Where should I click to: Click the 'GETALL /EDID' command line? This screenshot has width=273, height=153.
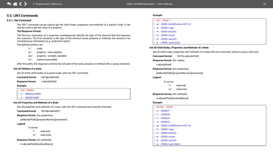click(x=163, y=107)
